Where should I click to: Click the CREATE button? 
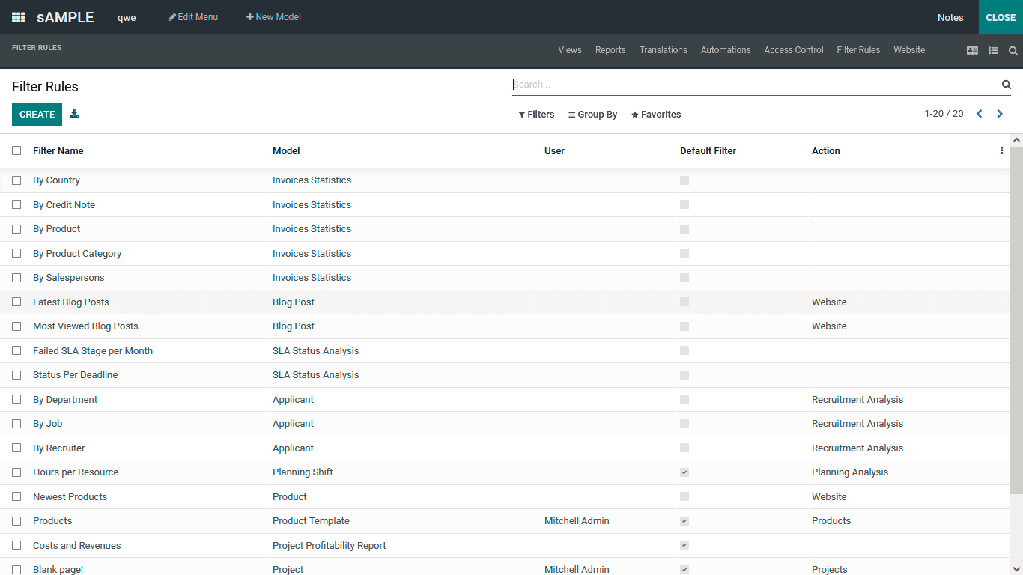(x=37, y=114)
